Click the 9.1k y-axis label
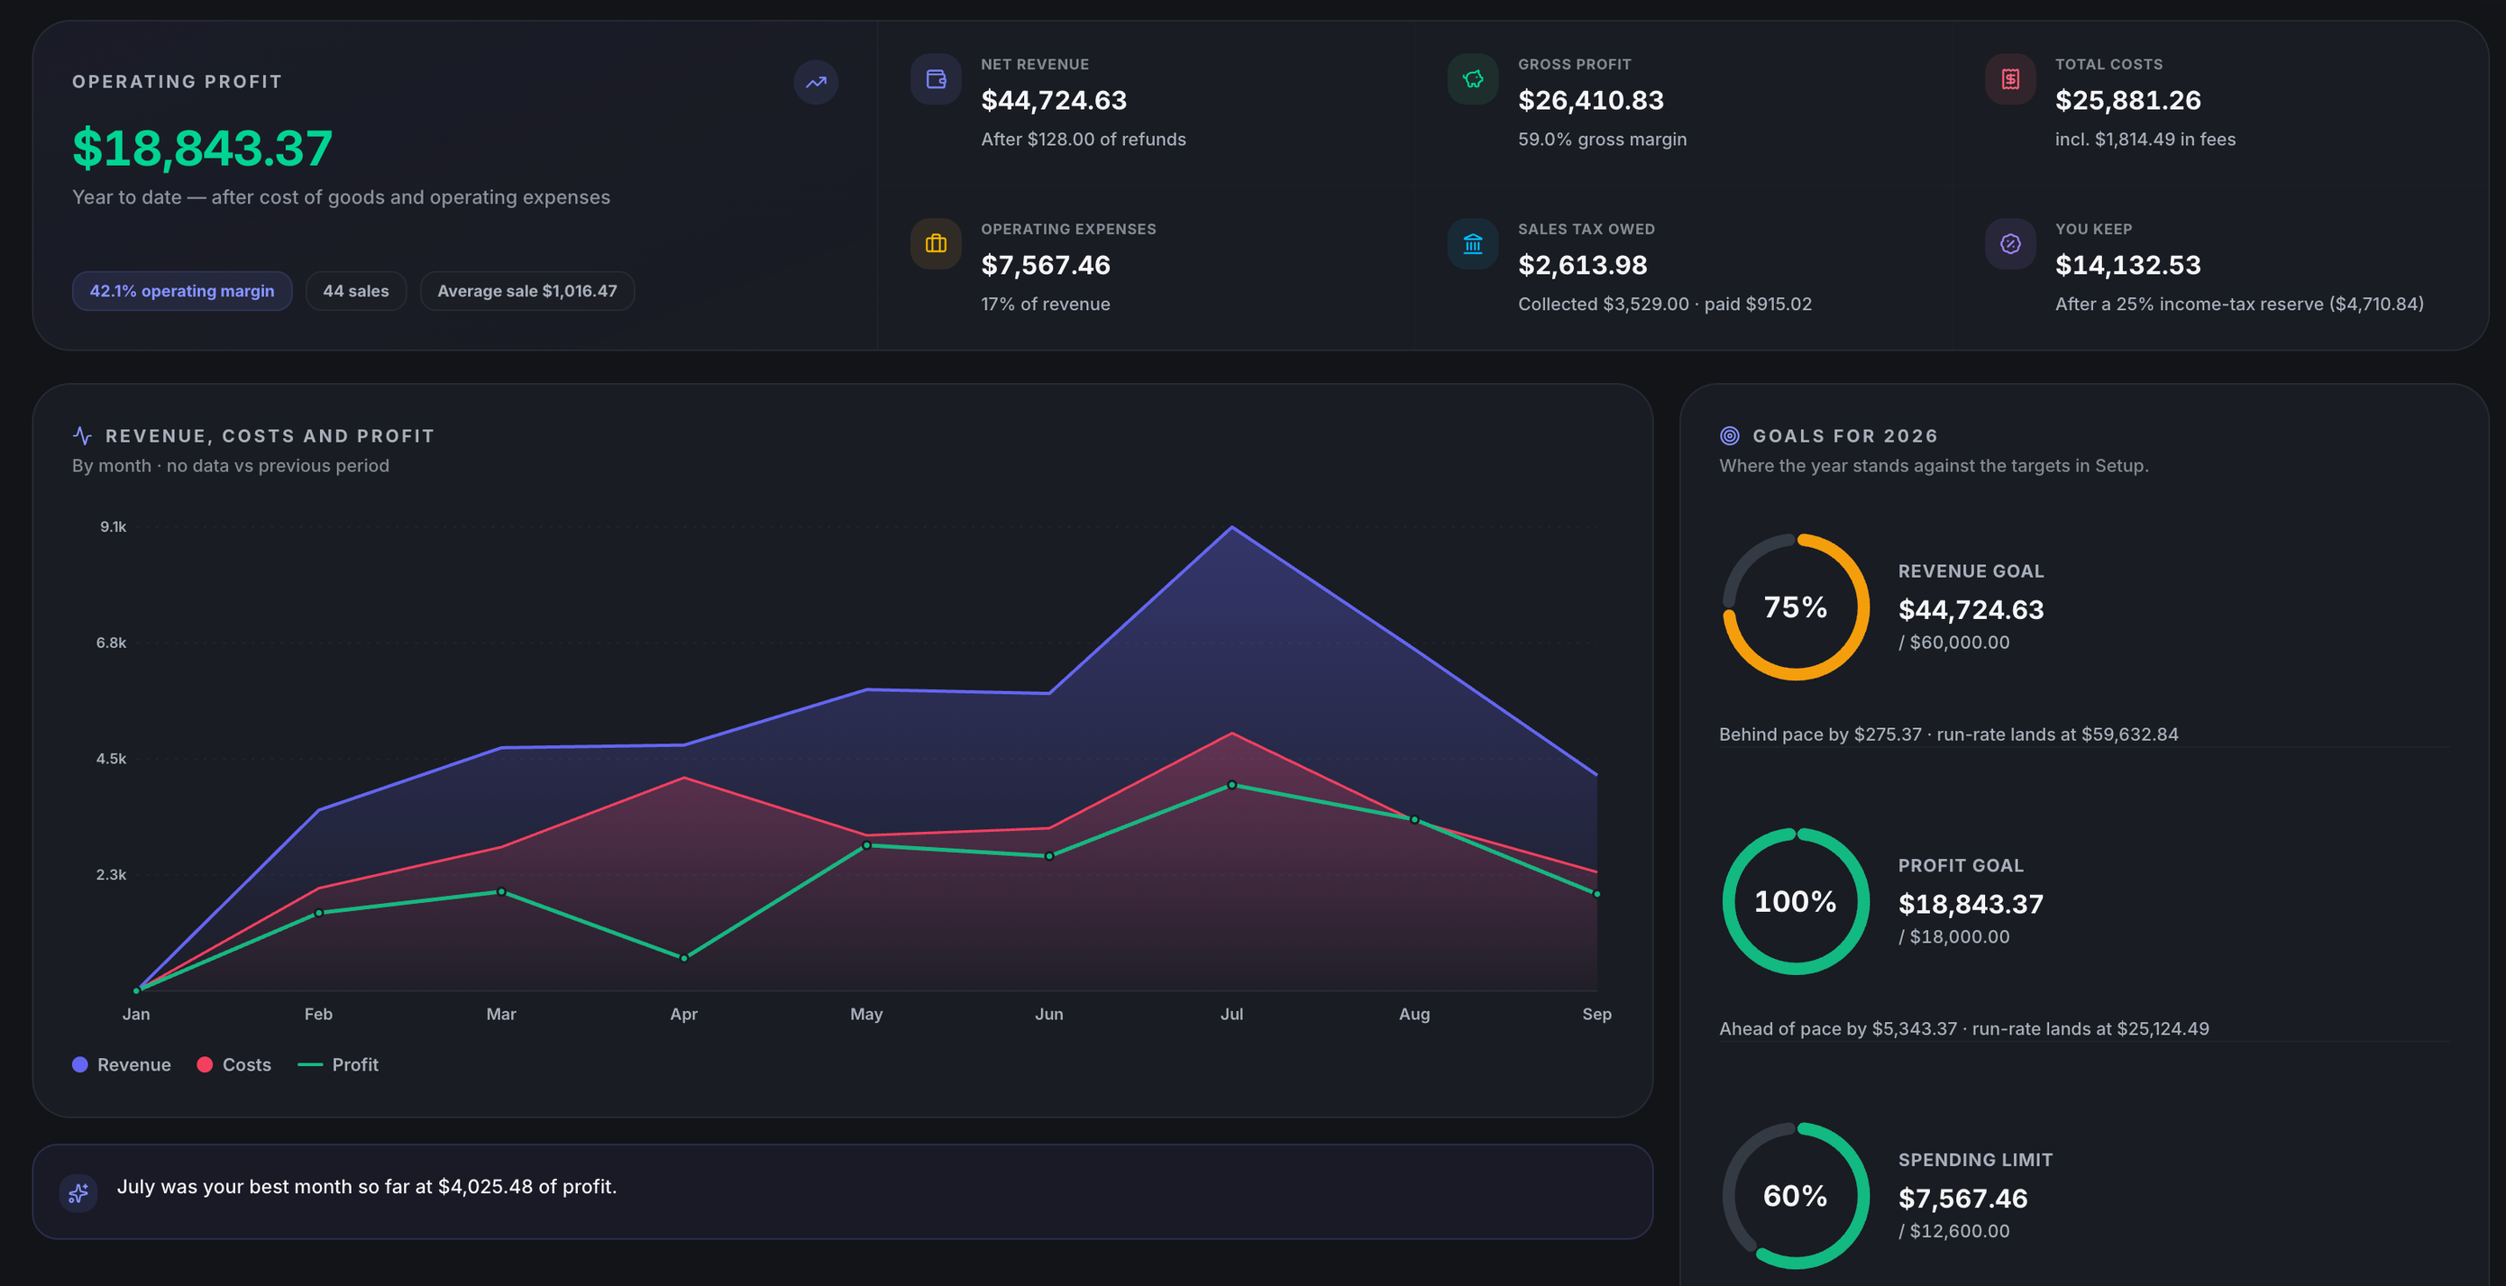 113,526
